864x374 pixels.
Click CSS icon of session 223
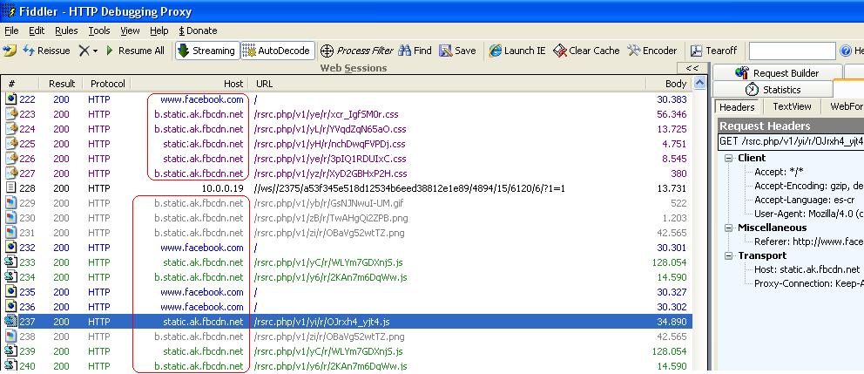(x=11, y=114)
